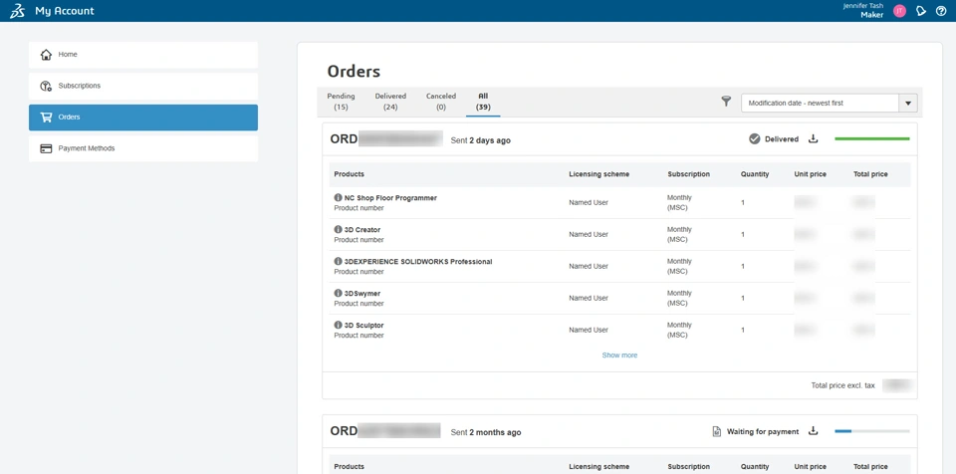Click the Total price excl. tax label
Image resolution: width=956 pixels, height=474 pixels.
(842, 385)
